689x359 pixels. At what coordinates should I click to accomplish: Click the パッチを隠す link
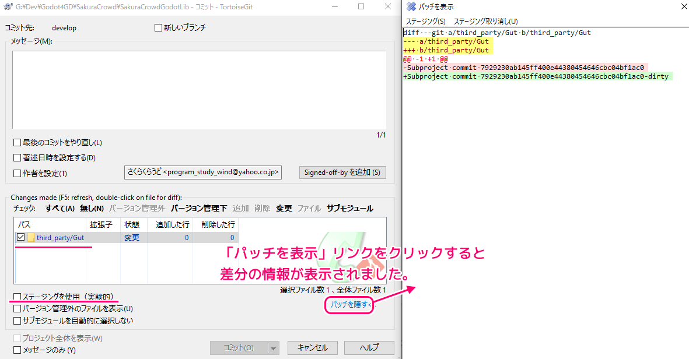349,305
